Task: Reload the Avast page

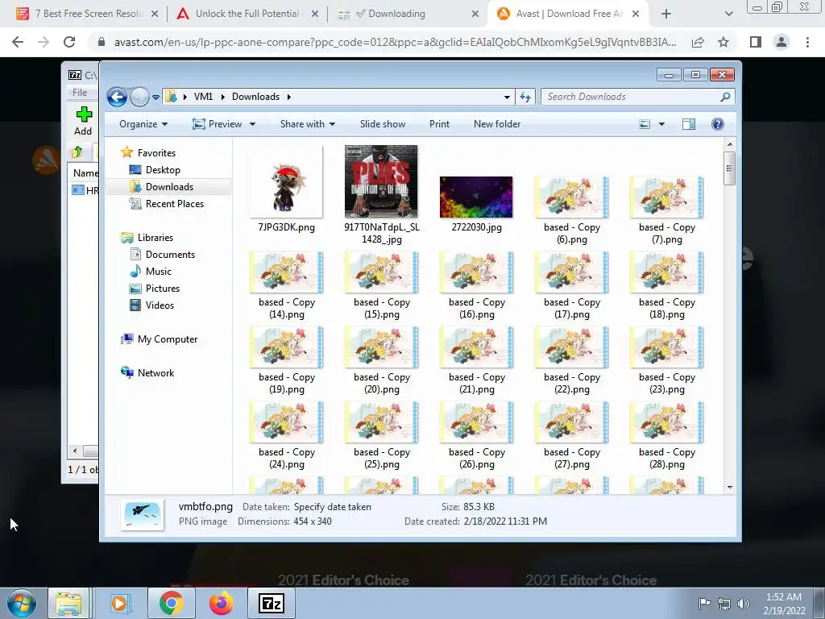Action: pos(69,42)
